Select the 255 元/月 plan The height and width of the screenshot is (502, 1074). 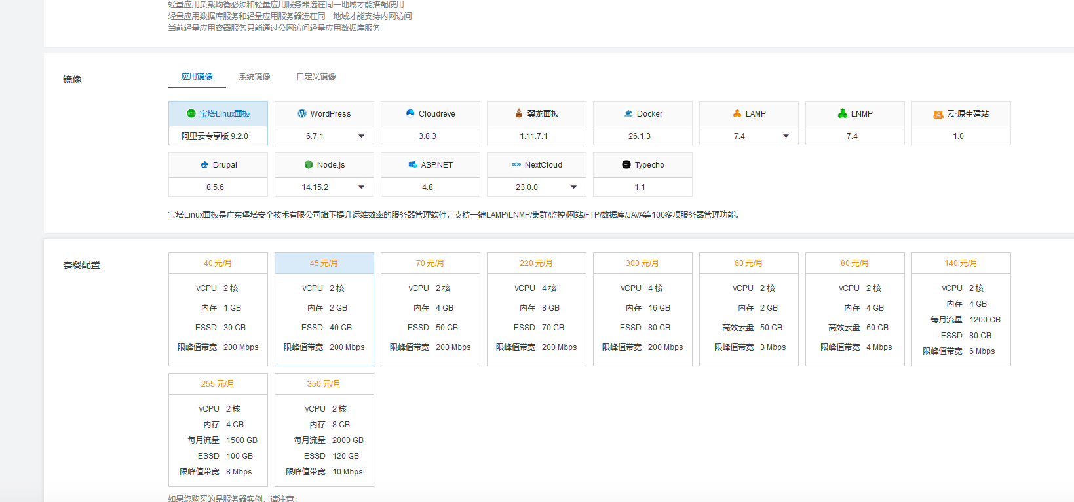[x=218, y=430]
